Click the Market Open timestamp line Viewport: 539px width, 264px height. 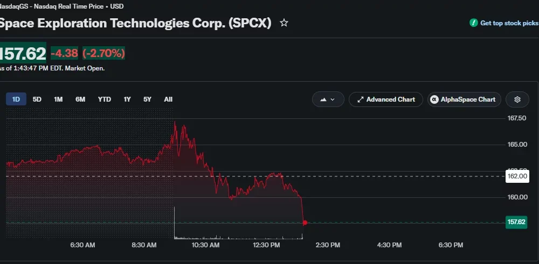(52, 68)
